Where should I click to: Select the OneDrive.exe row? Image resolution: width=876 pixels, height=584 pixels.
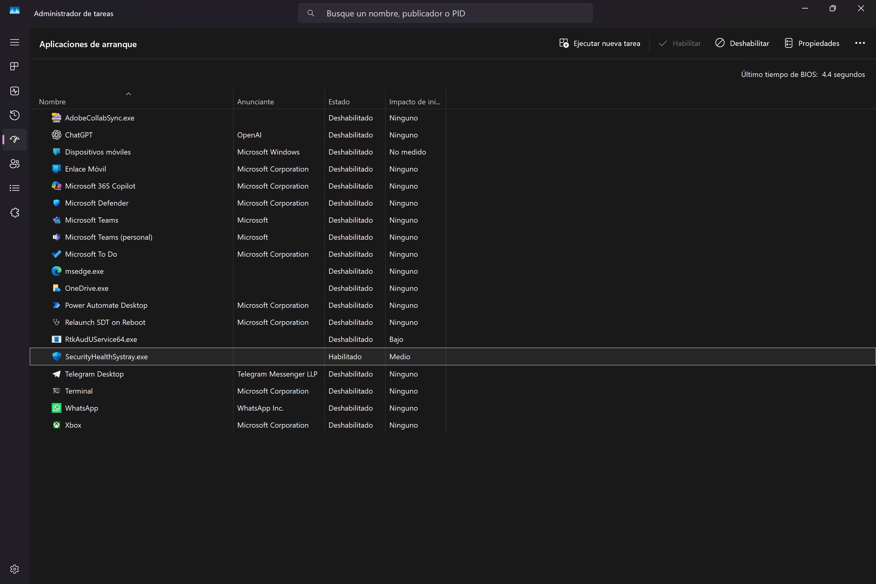pos(453,288)
